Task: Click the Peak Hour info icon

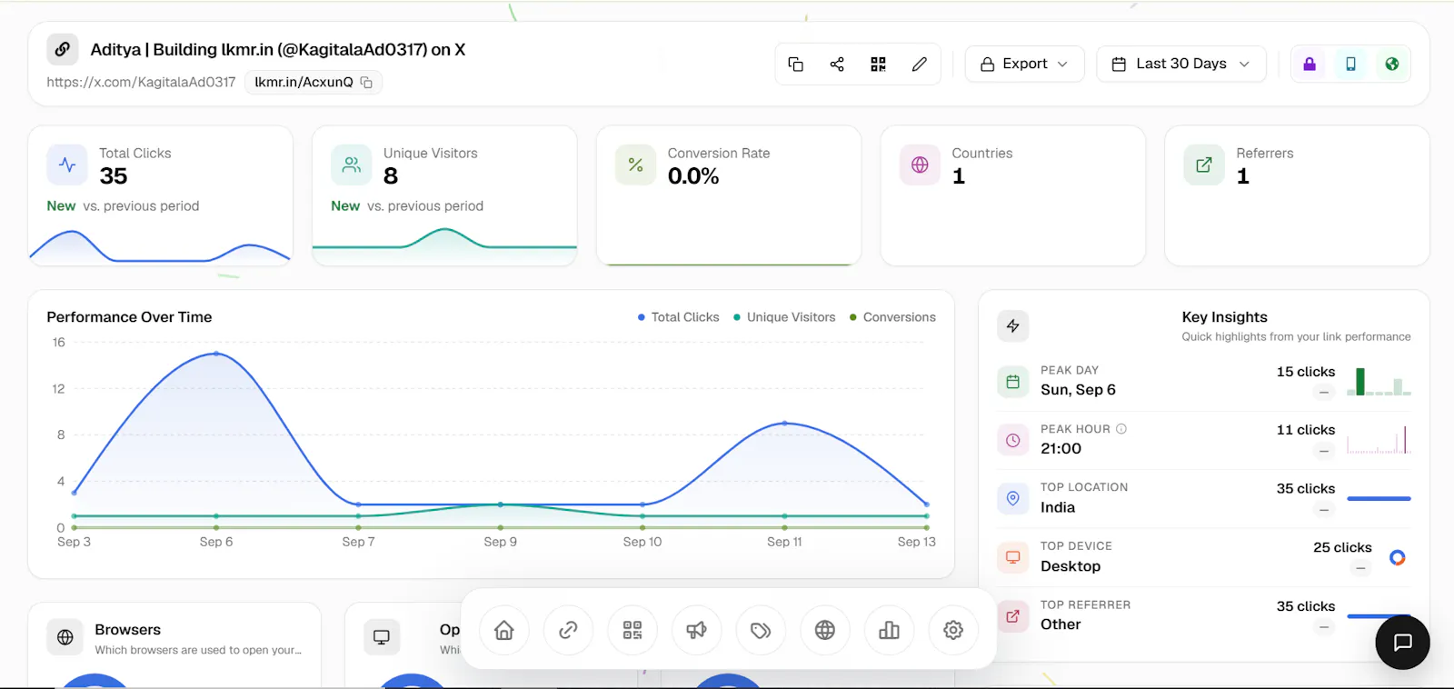Action: click(1121, 429)
